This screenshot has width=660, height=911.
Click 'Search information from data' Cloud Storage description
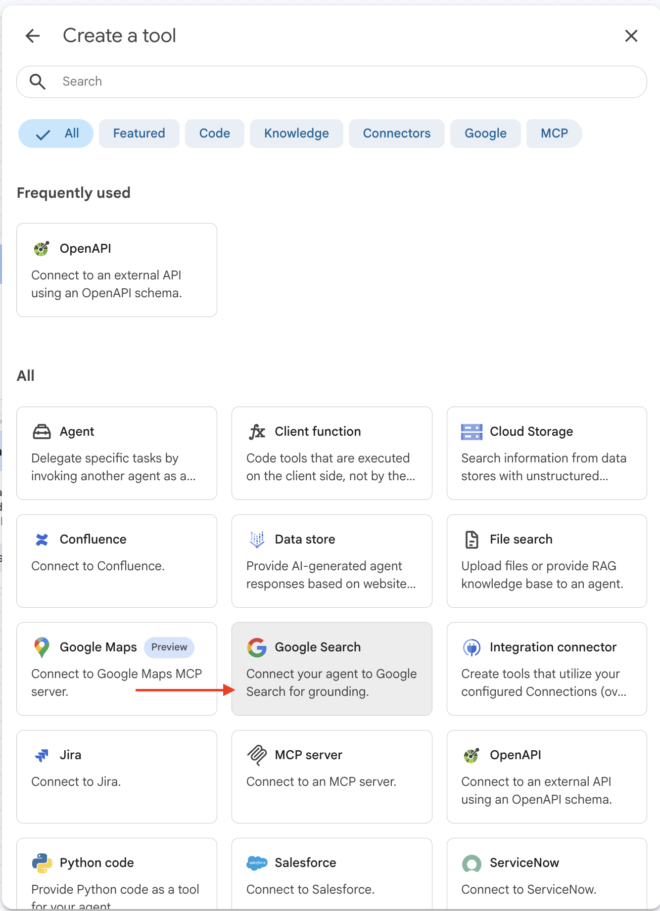(x=544, y=458)
